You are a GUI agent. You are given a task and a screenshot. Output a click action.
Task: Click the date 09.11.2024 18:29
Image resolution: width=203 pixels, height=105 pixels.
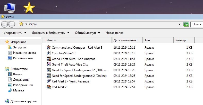[124, 65]
